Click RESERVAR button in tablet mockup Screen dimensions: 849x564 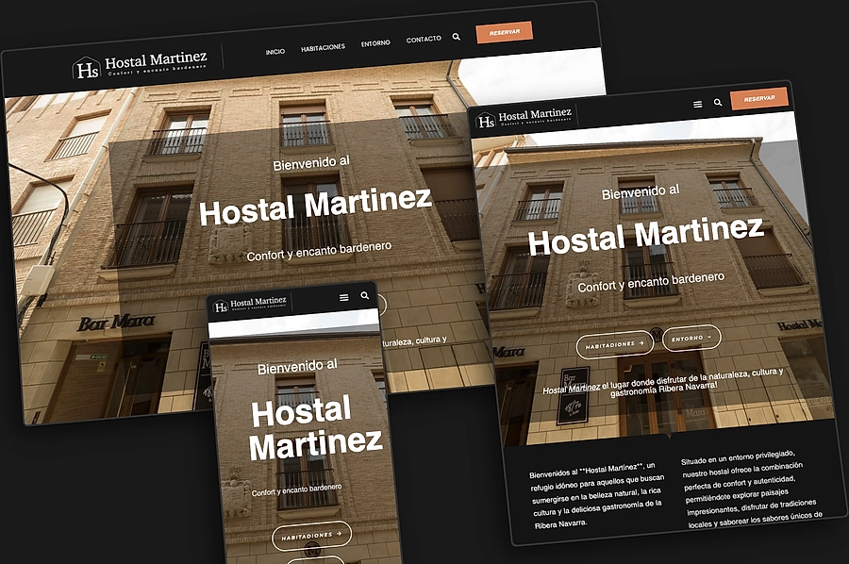coord(759,98)
